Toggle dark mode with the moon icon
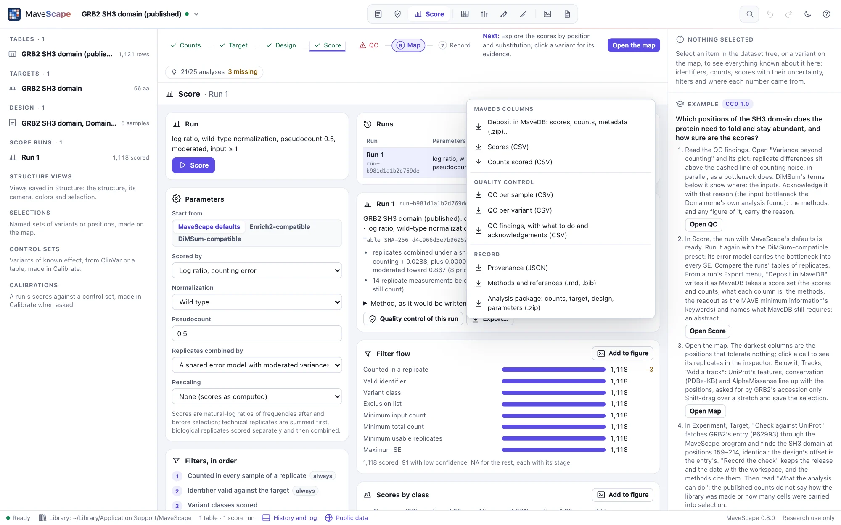The image size is (841, 525). pos(807,14)
